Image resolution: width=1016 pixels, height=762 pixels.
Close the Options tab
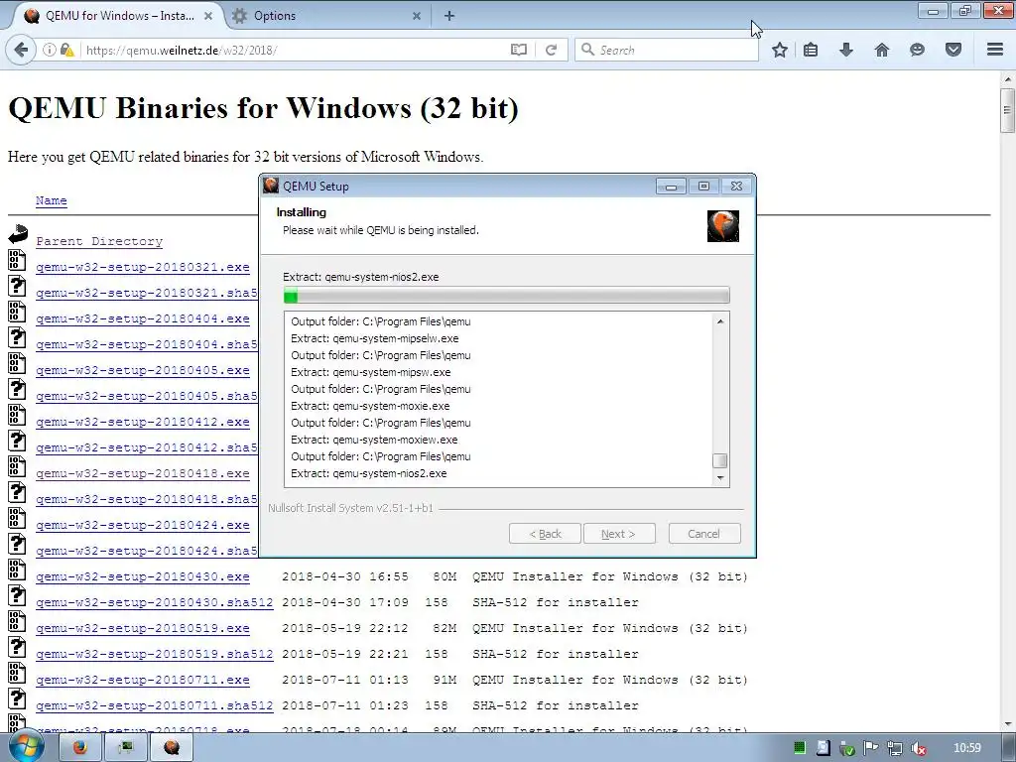pyautogui.click(x=417, y=16)
